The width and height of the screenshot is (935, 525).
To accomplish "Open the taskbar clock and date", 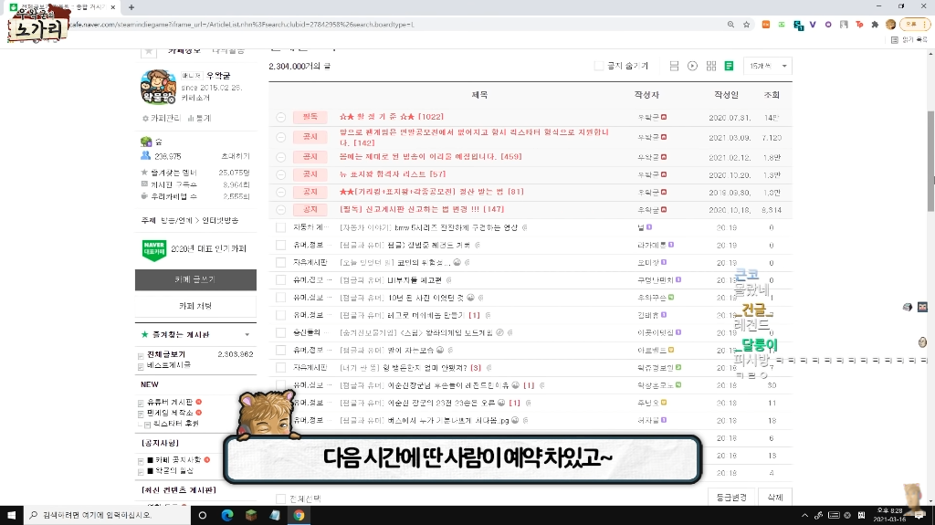I will (x=889, y=515).
